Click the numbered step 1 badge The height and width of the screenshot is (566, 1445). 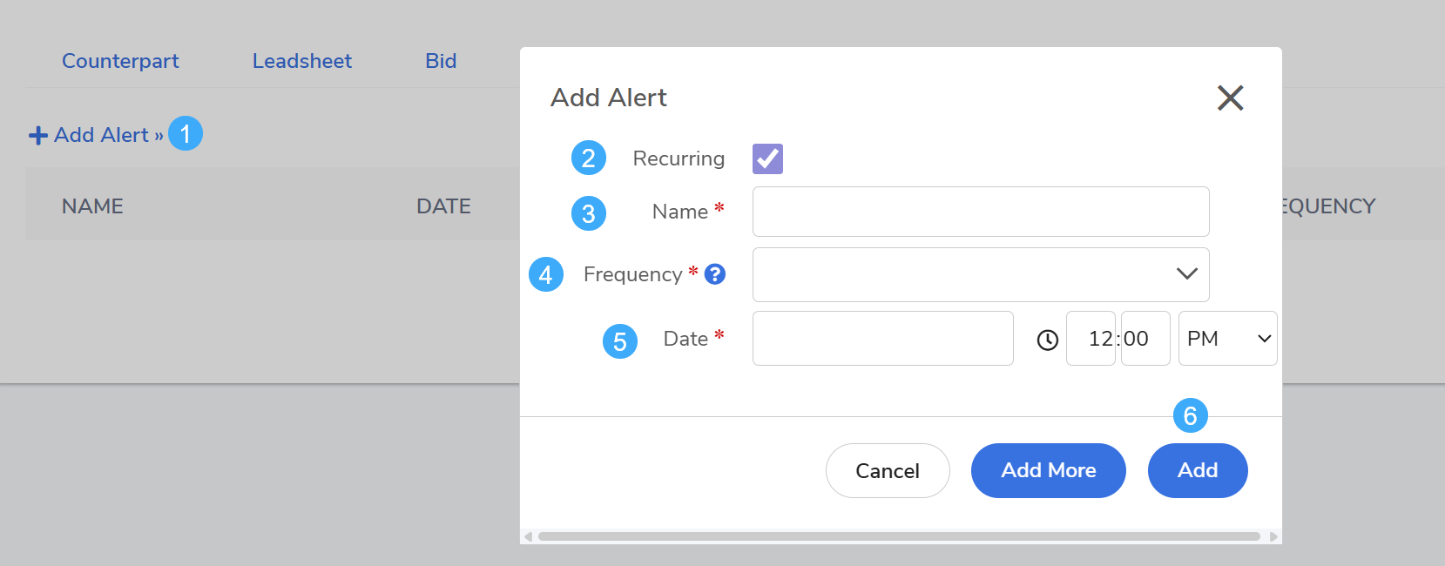[x=186, y=133]
